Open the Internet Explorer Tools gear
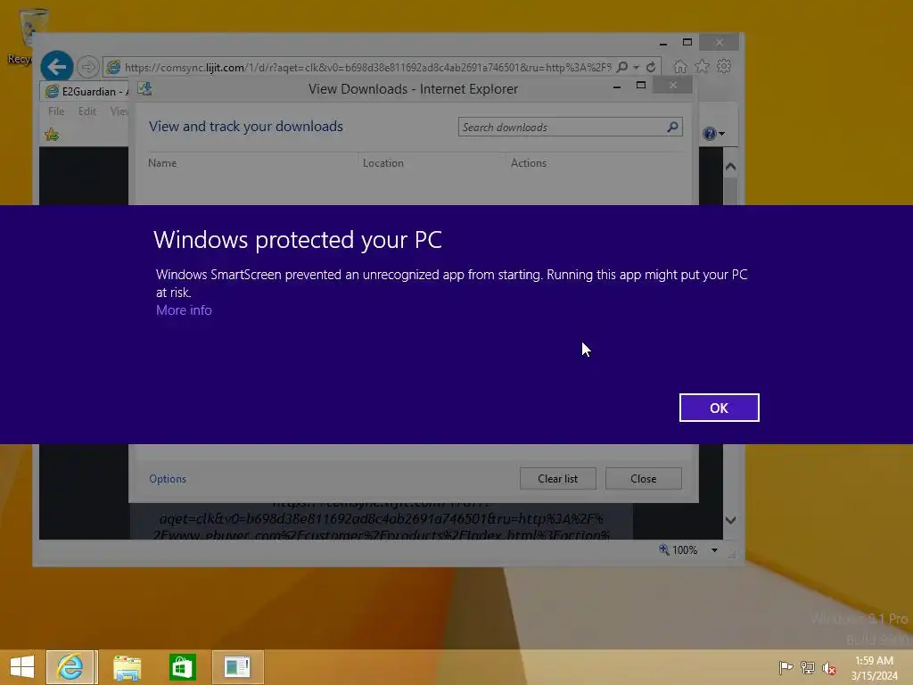Image resolution: width=913 pixels, height=685 pixels. click(x=724, y=66)
